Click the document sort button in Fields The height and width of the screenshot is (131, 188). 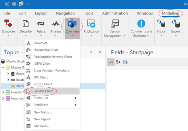tap(125, 62)
